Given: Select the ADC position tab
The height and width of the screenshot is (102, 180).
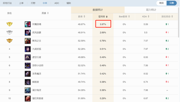Looking at the screenshot, I should tap(57, 3).
